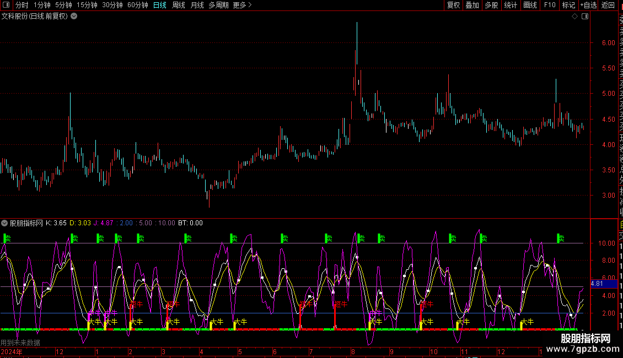Open the 股朋指标网 indicator dropdown arrow
This screenshot has height=358, width=623.
[x=4, y=223]
